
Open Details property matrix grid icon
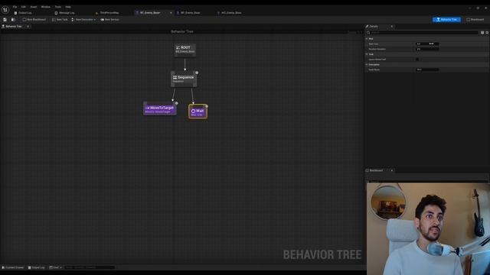[482, 32]
